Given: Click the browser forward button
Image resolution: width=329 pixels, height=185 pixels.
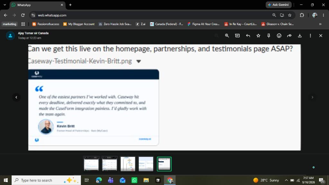Looking at the screenshot, I should pyautogui.click(x=14, y=15).
